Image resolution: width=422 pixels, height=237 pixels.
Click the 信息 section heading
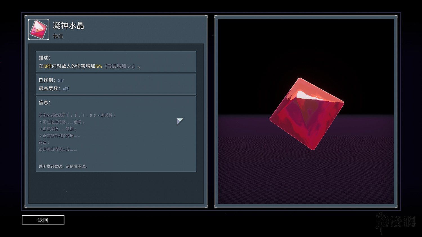[44, 102]
